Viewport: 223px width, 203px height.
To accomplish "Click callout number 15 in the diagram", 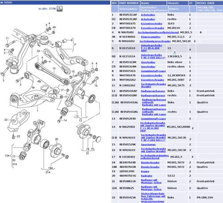I will pos(54,68).
